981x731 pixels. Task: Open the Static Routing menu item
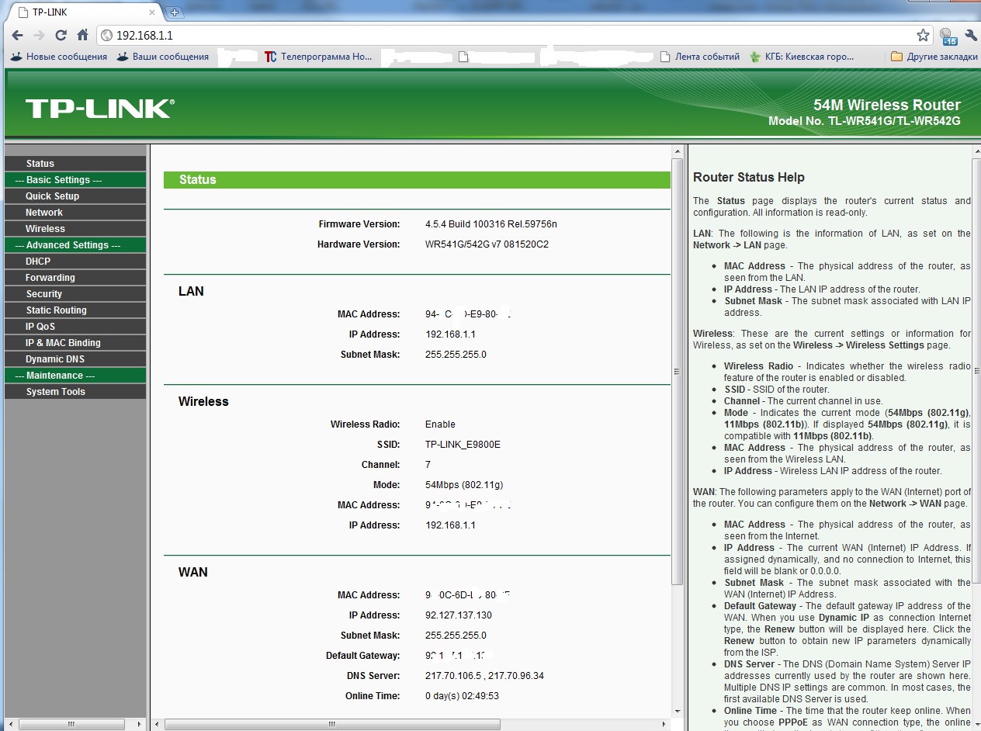coord(75,310)
